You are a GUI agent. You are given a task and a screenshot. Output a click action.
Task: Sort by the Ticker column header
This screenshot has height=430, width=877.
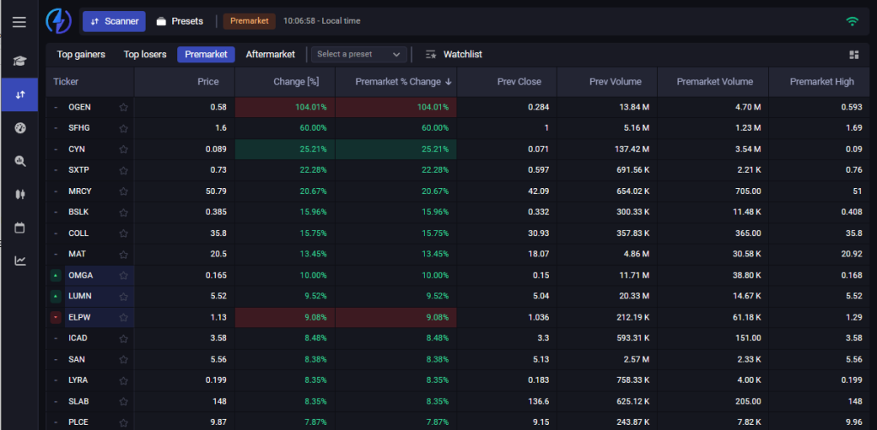pos(91,81)
